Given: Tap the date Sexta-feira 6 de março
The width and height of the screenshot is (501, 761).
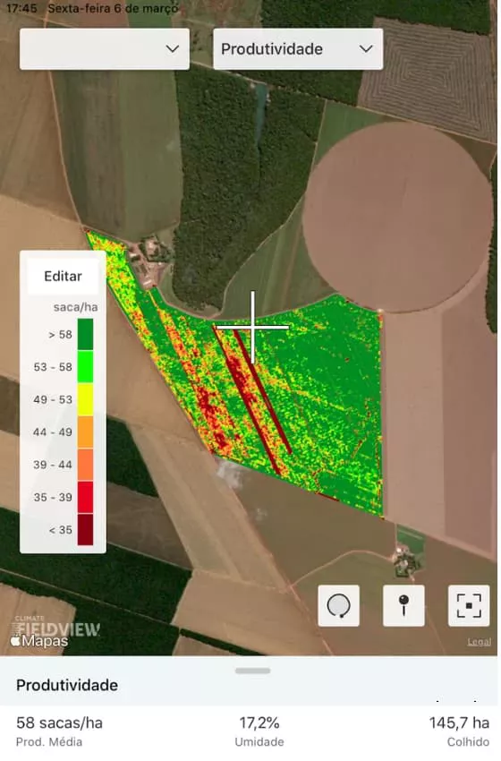Looking at the screenshot, I should tap(113, 8).
